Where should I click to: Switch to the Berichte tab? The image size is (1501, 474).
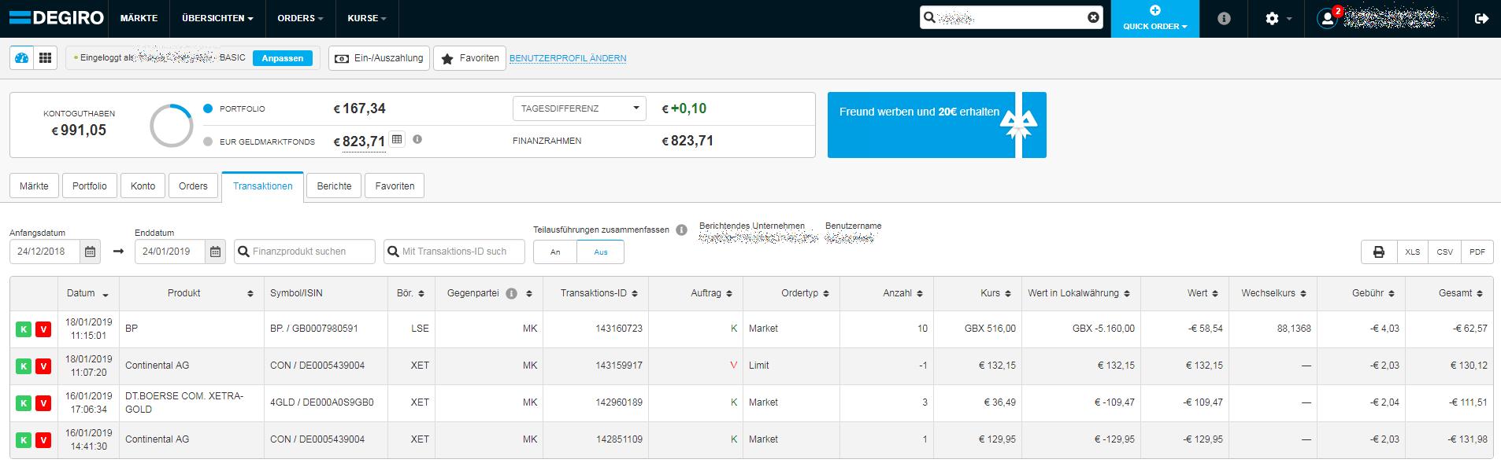[334, 186]
